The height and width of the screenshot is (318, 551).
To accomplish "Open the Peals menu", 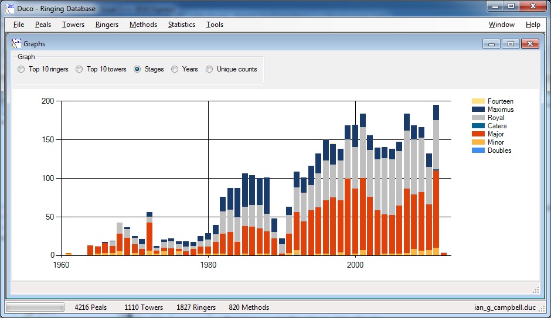I will (x=43, y=25).
